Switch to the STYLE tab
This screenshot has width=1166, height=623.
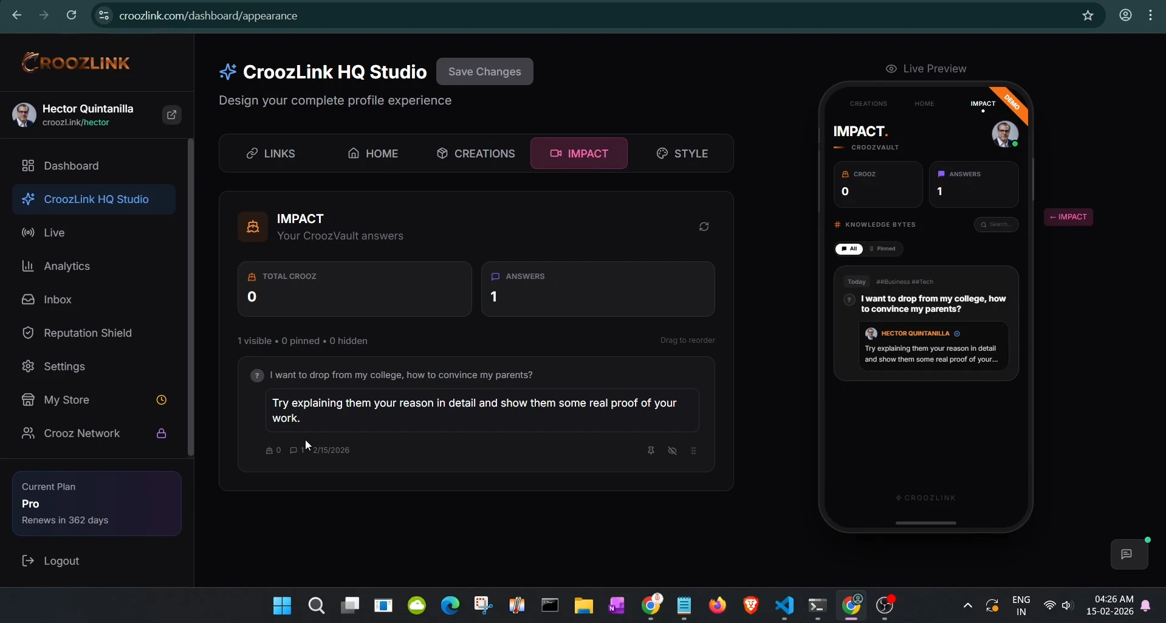pos(682,153)
